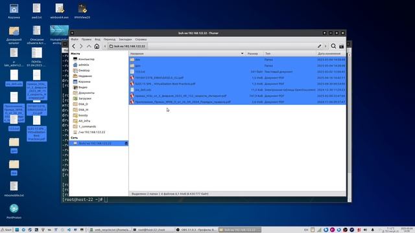Open the Закладки menu
Viewport: 415px width, 233px height.
click(x=125, y=39)
